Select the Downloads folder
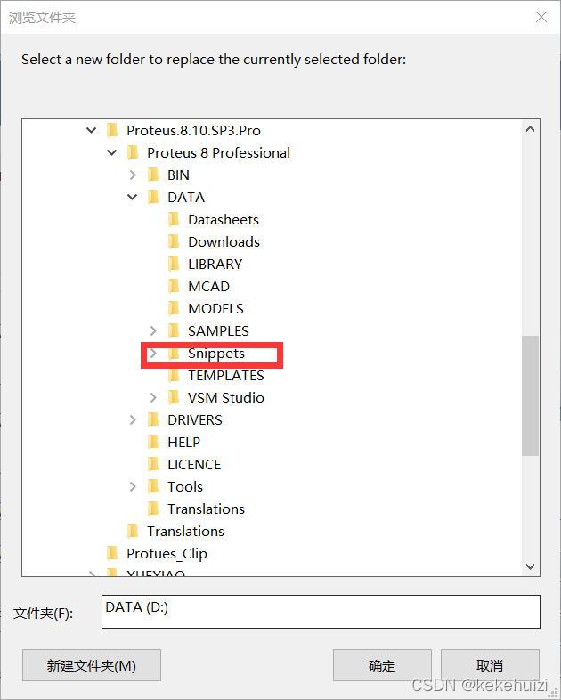 224,241
